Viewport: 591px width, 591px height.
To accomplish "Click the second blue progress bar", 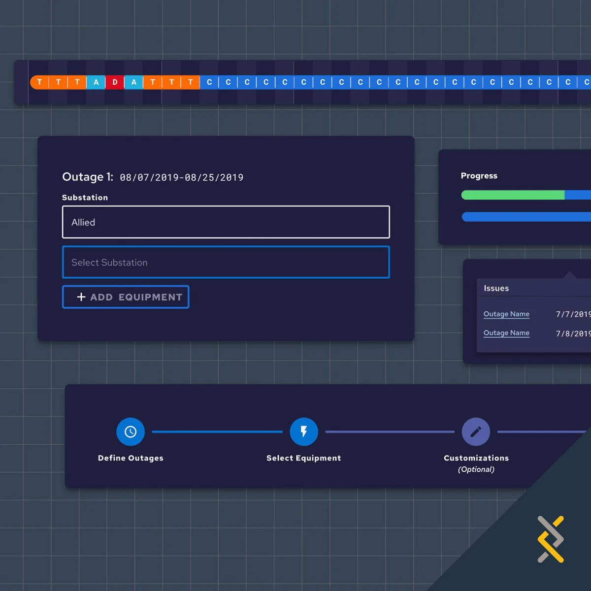I will click(x=526, y=217).
